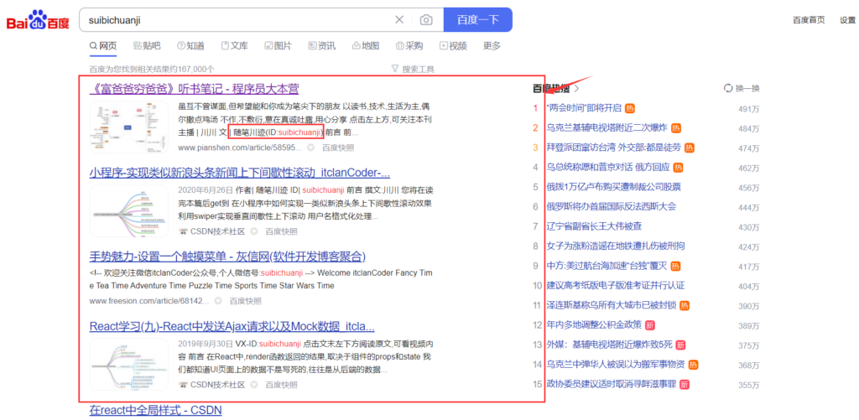Open the 更多 menu

(x=492, y=46)
